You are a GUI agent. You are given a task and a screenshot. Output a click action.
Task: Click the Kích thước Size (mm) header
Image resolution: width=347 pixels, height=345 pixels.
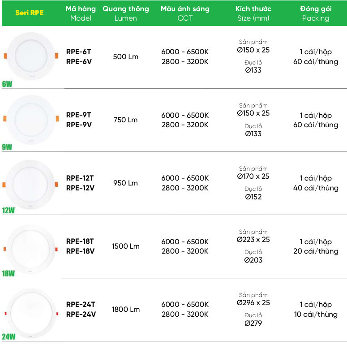[253, 13]
